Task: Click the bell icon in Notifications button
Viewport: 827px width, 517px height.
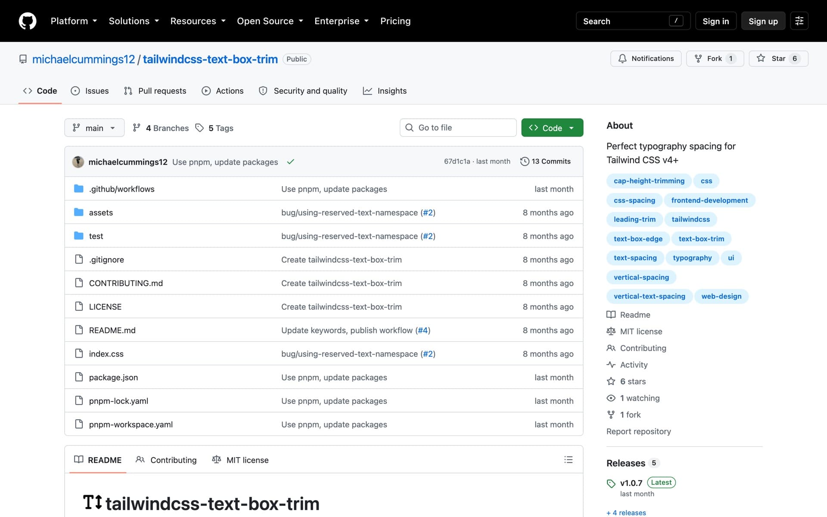Action: 622,59
